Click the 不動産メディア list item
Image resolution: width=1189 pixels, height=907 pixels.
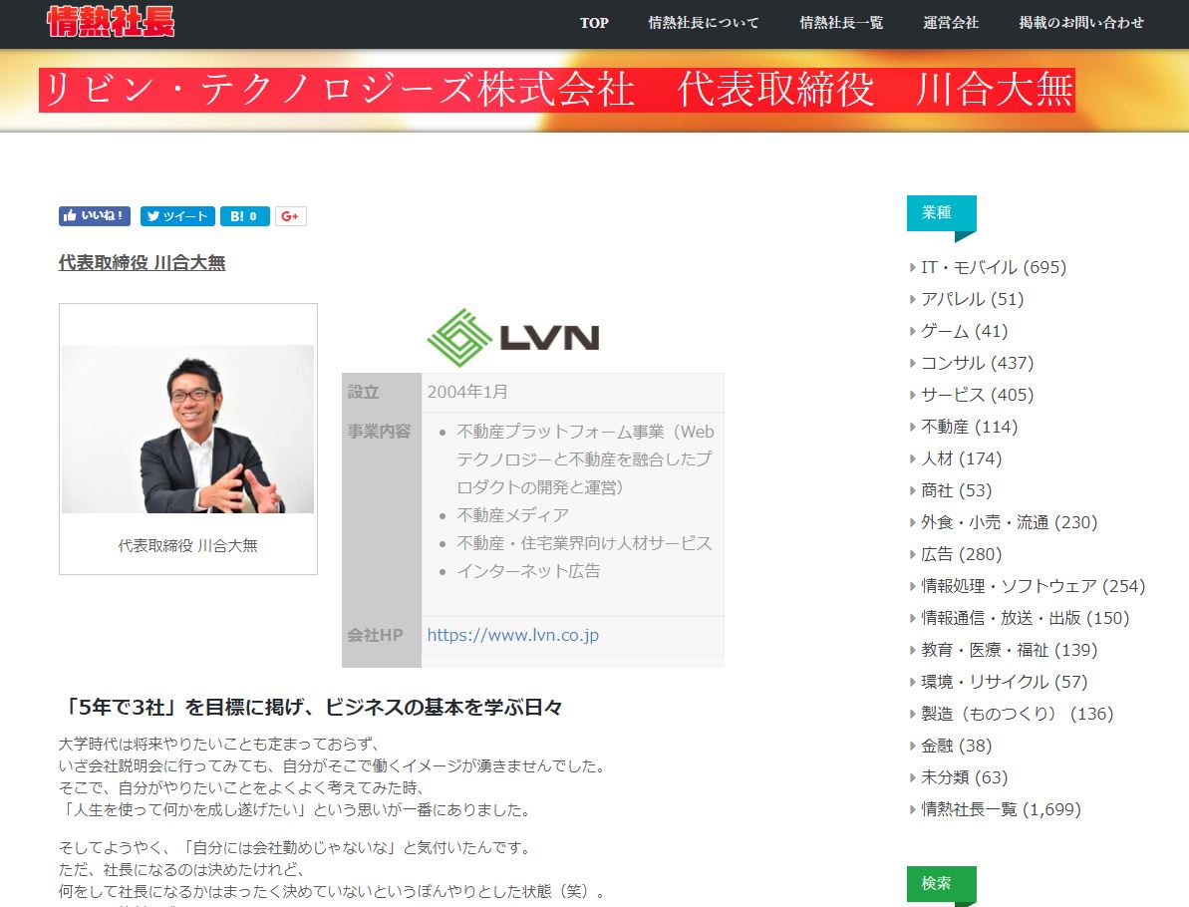(512, 515)
